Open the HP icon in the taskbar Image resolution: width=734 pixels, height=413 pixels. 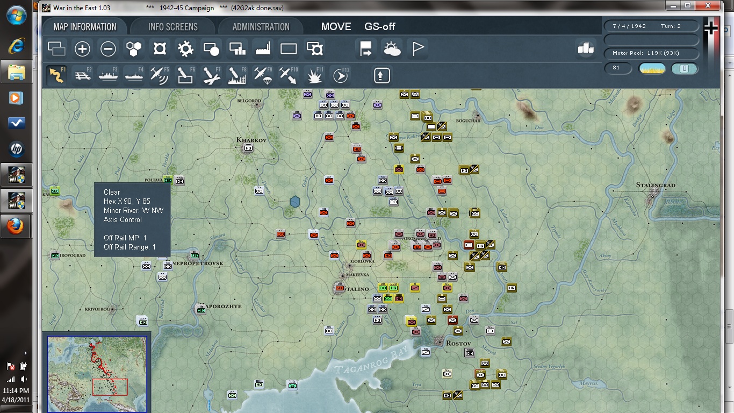16,149
